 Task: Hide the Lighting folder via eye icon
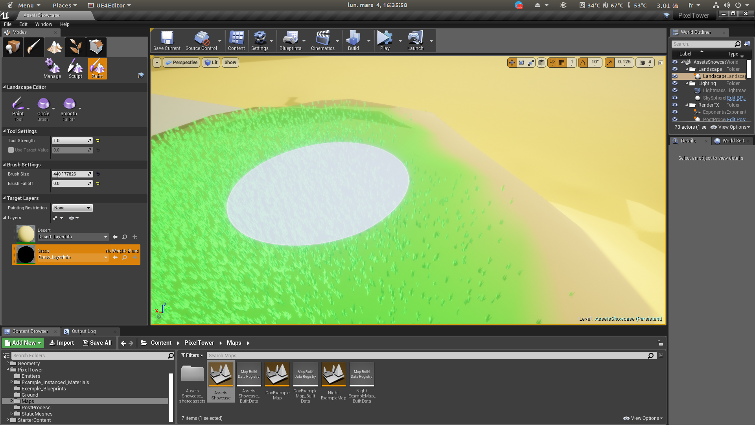(x=675, y=83)
